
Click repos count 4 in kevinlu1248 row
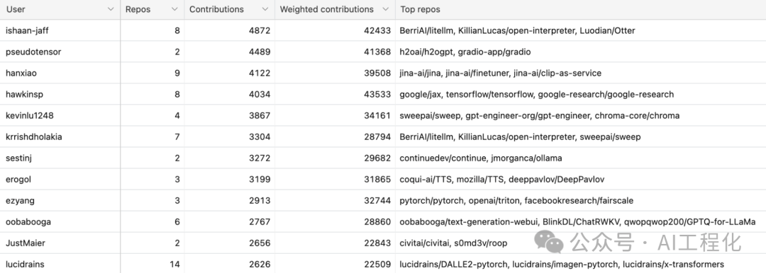click(x=177, y=115)
